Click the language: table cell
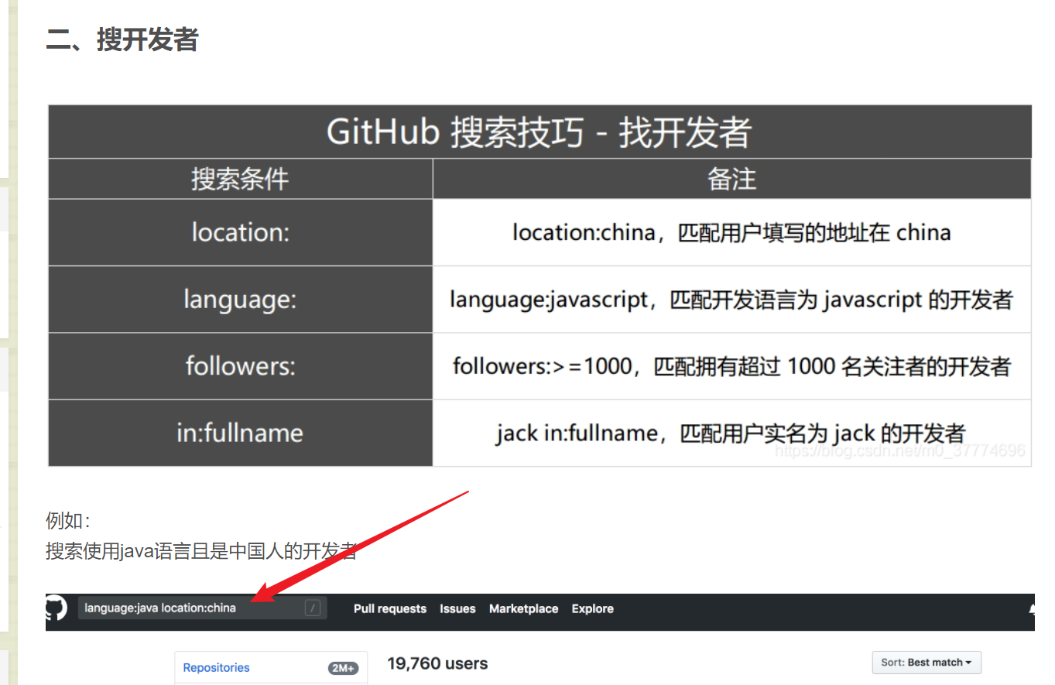 coord(240,299)
